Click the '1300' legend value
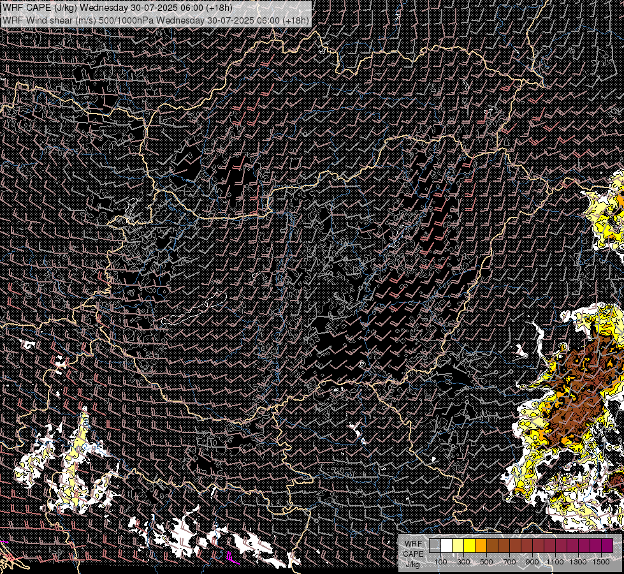Image resolution: width=624 pixels, height=574 pixels. 578,562
